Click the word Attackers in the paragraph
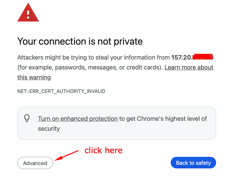Viewport: 232px width, 178px height. point(30,58)
